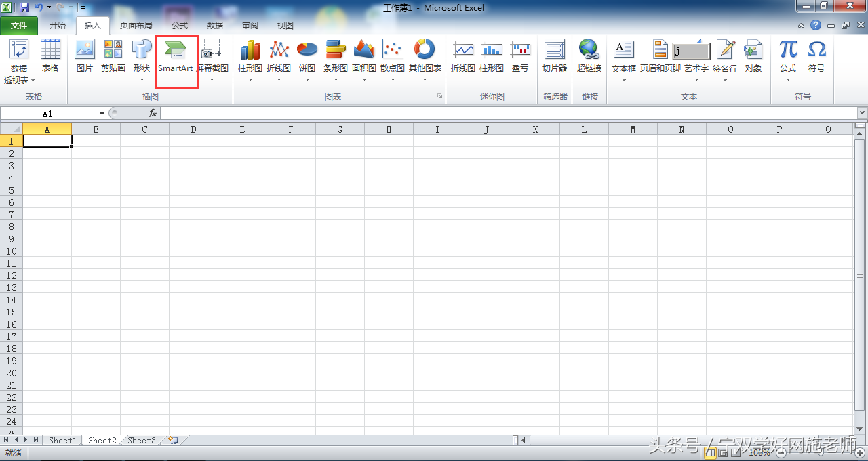Add header and footer (页眉和页脚)

pos(660,56)
